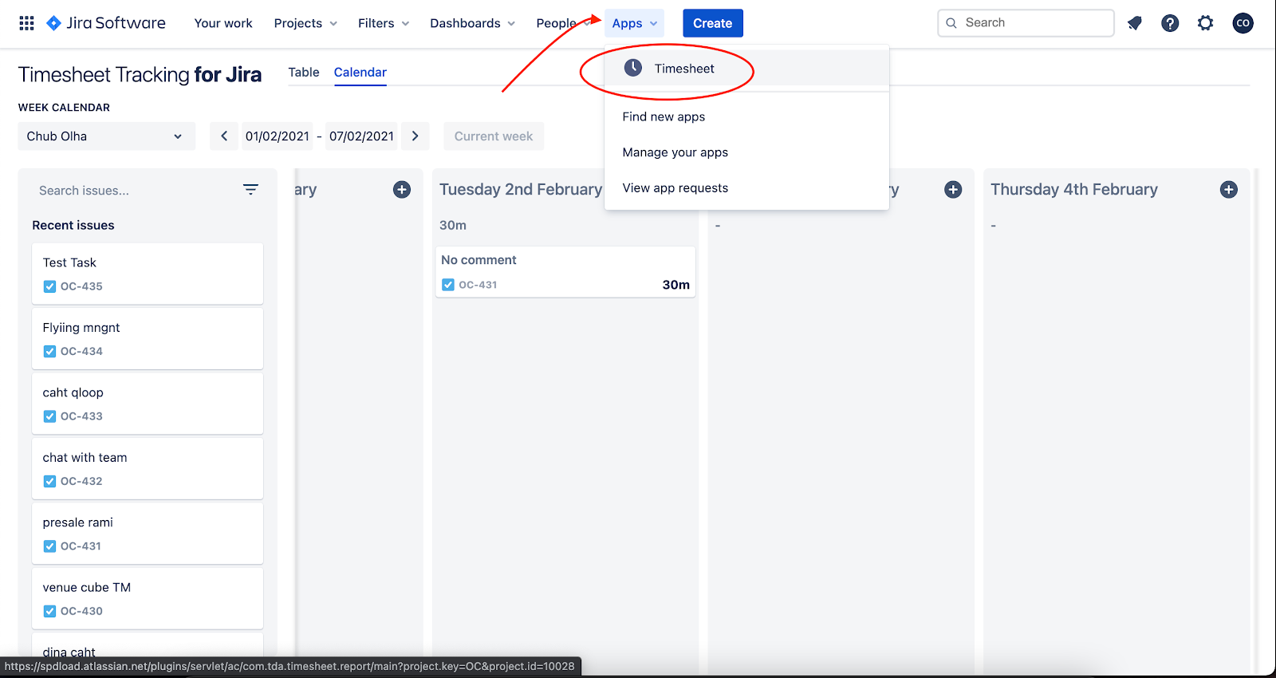This screenshot has height=678, width=1276.
Task: Open the chat with team issue card
Action: [148, 468]
